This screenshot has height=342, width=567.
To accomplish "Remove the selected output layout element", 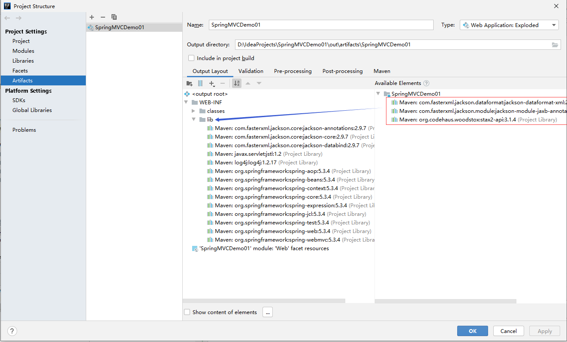I will click(223, 83).
